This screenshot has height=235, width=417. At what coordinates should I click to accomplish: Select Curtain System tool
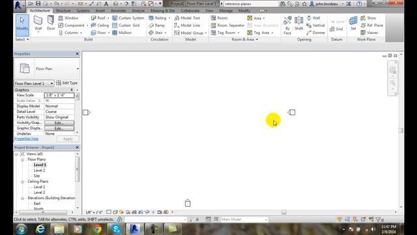click(x=128, y=18)
